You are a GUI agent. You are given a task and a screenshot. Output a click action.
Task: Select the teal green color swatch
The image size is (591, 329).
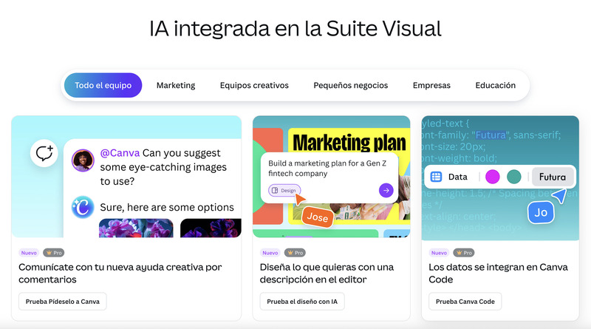coord(513,177)
